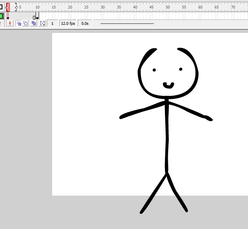
Task: Click the current frame field showing 1
Action: pyautogui.click(x=53, y=24)
